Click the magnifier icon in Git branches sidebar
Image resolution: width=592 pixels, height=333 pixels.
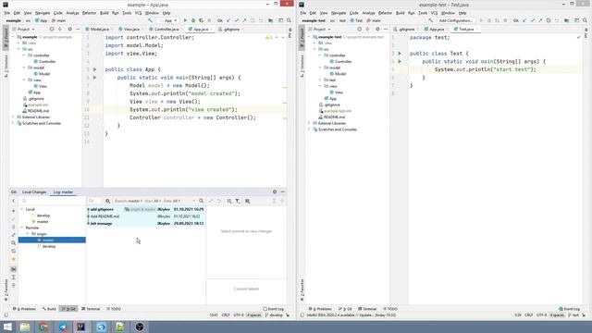click(14, 243)
